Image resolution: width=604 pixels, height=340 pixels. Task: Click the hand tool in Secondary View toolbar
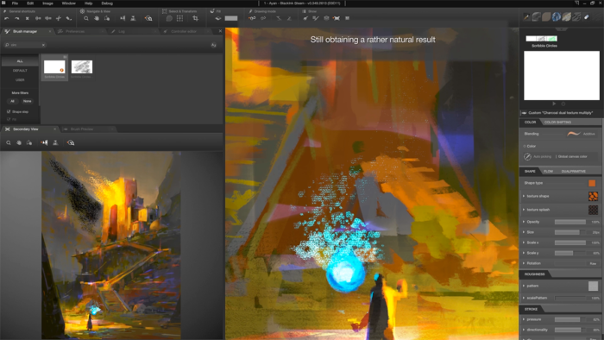(18, 142)
